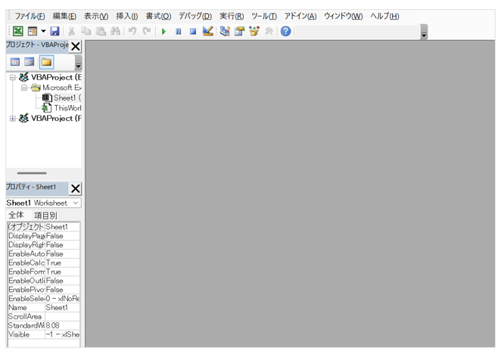Screen dimensions: 498x351
Task: Click the Reset stop icon
Action: (x=193, y=32)
